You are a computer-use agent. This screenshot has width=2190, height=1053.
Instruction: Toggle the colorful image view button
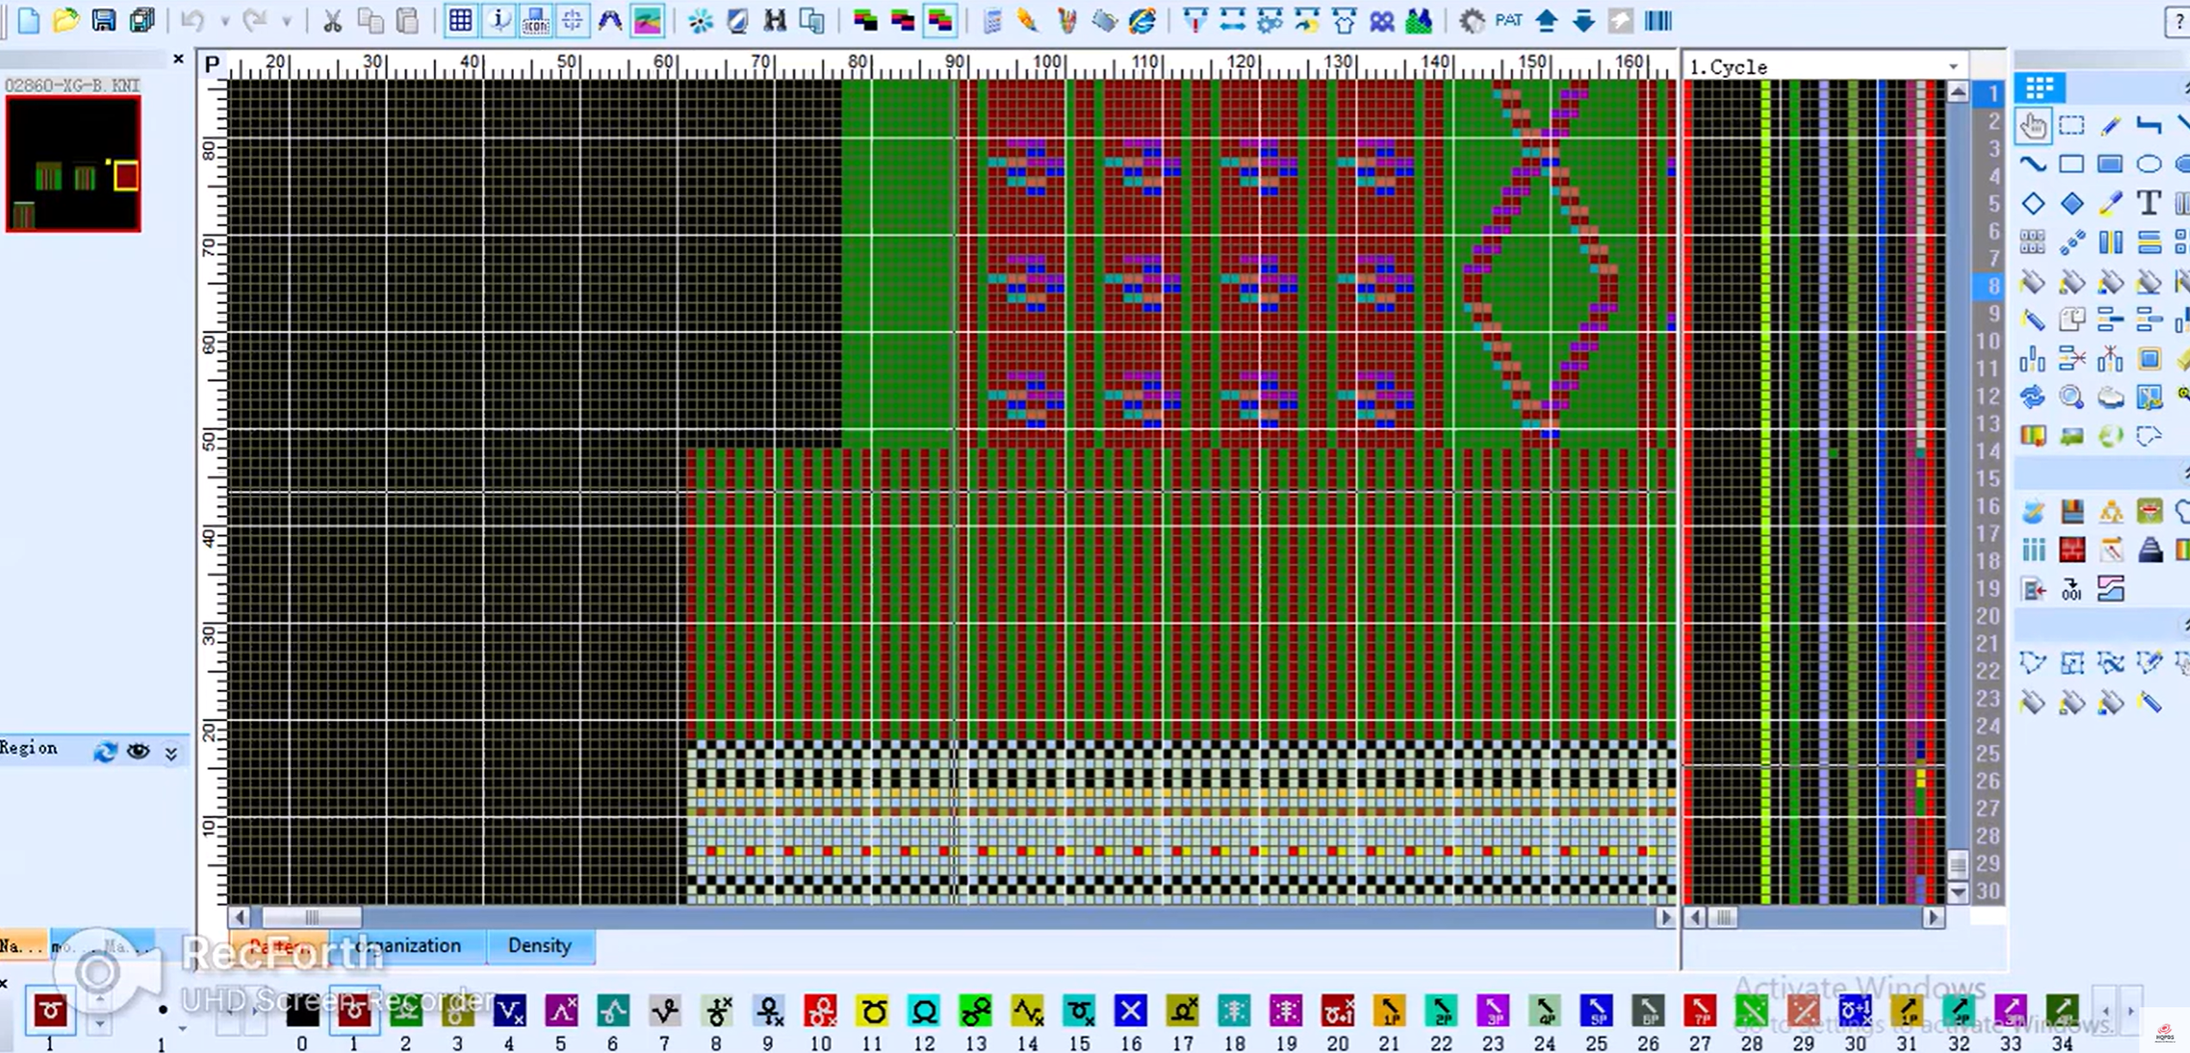pyautogui.click(x=647, y=21)
